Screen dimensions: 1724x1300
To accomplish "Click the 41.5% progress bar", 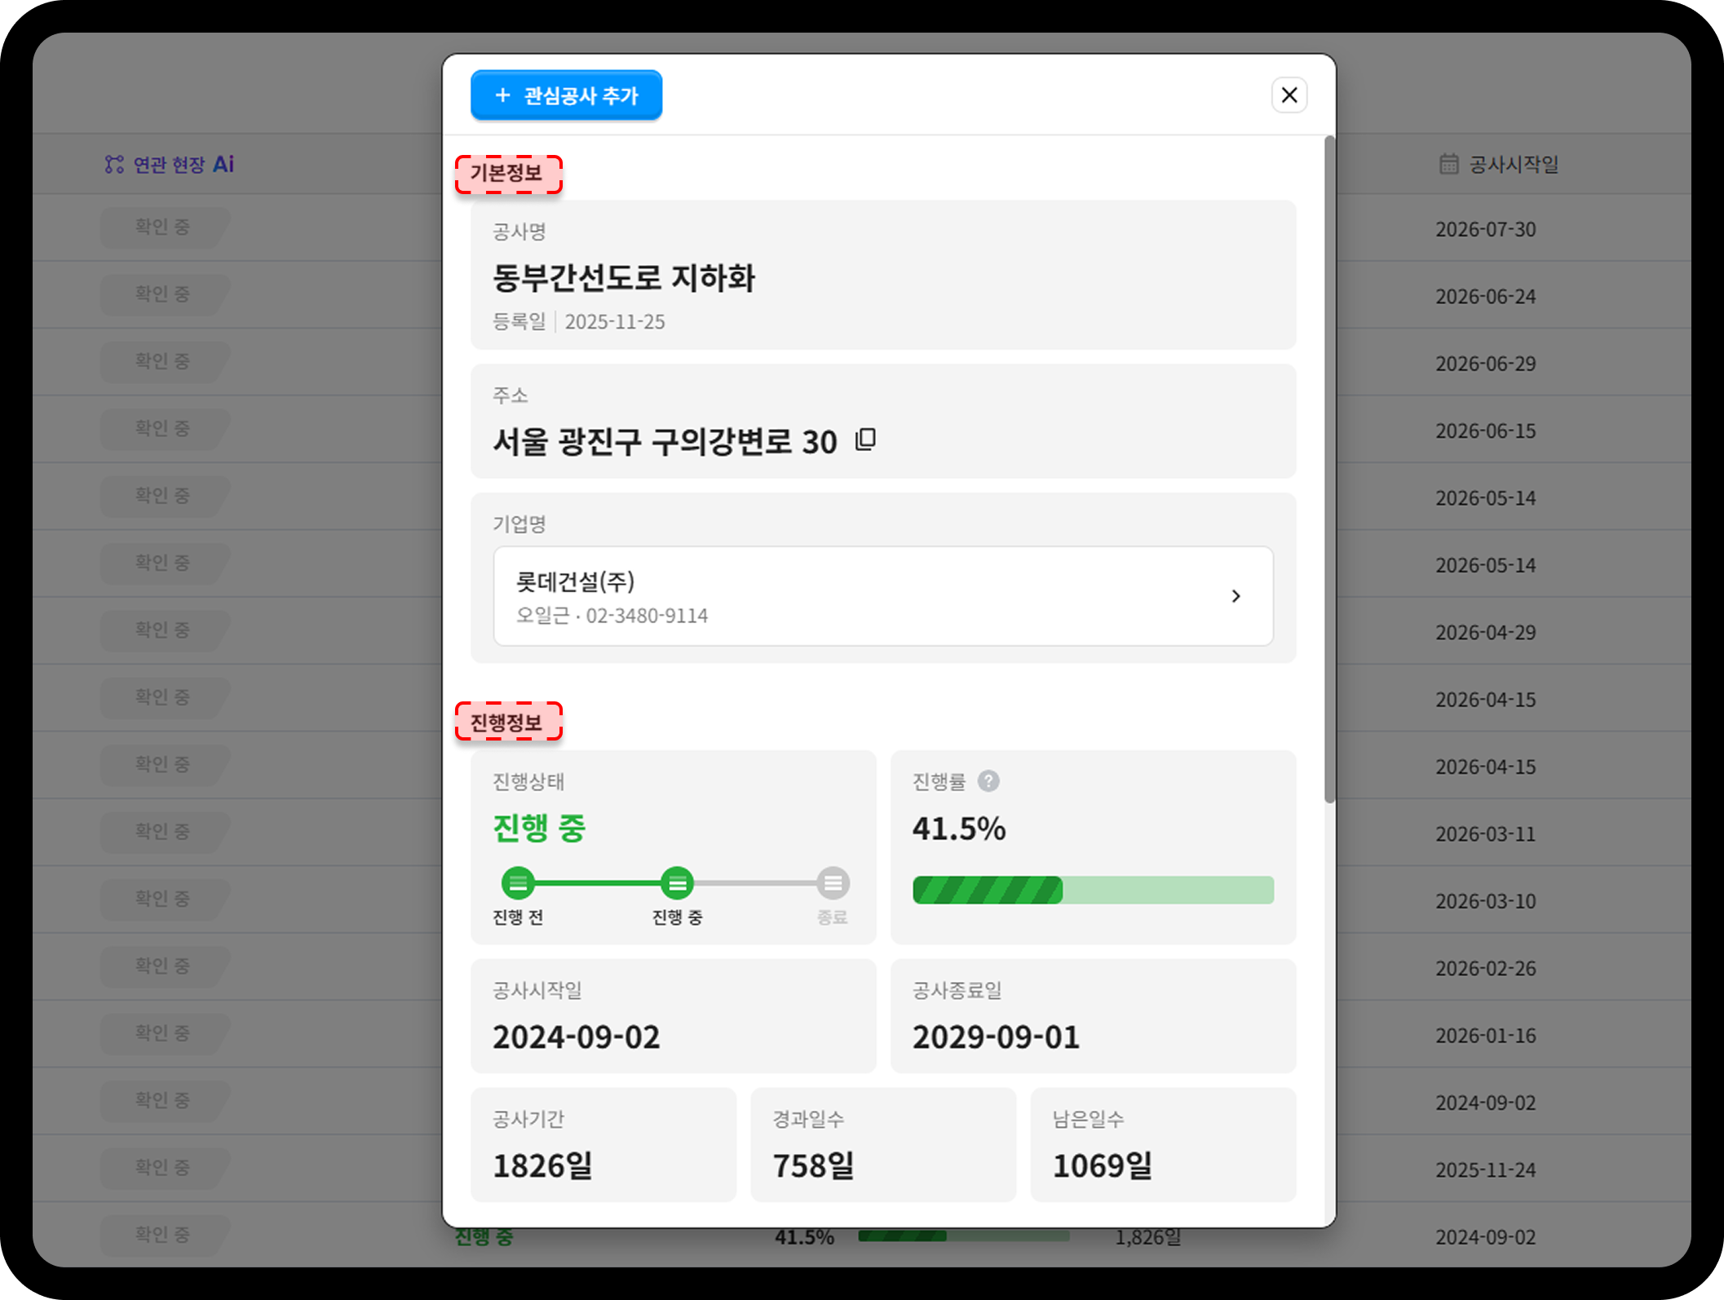I will pyautogui.click(x=1093, y=890).
